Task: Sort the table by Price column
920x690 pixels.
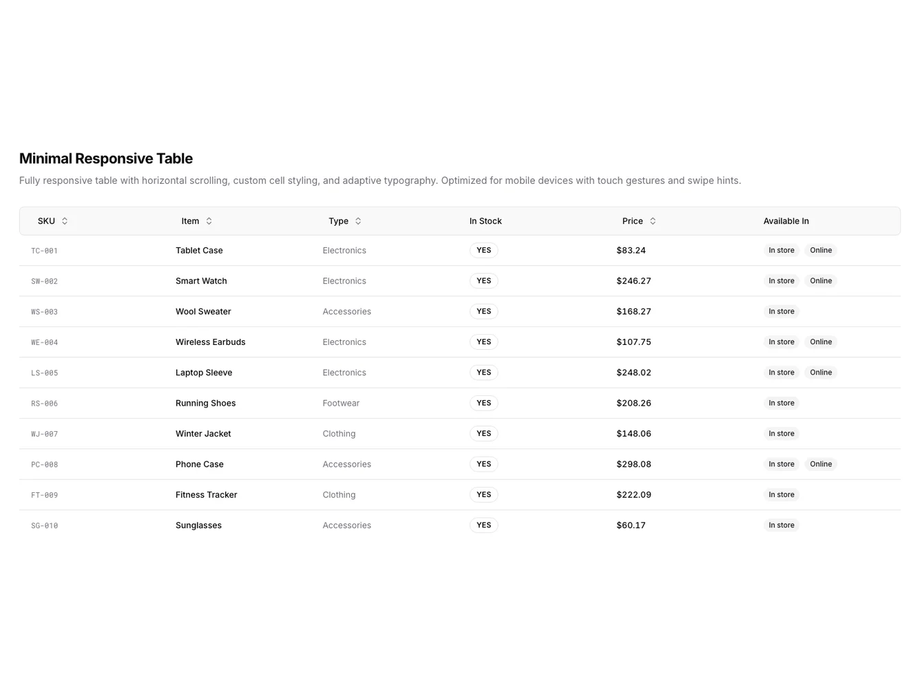Action: click(x=632, y=220)
